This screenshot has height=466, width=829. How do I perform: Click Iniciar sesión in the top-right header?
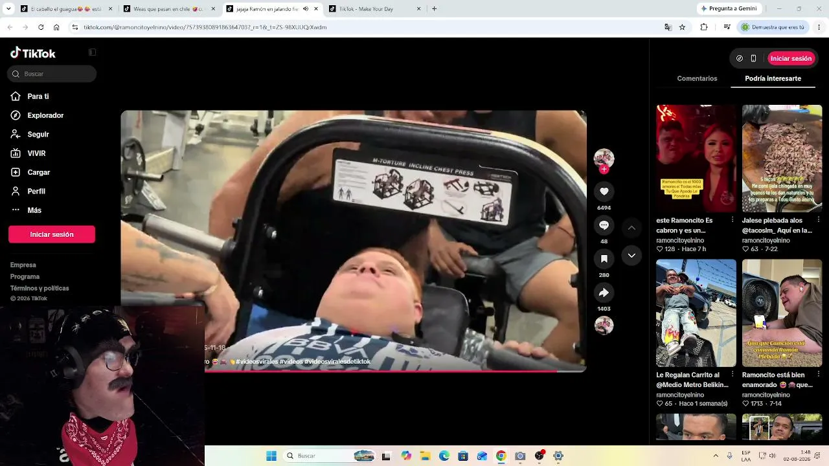point(791,58)
